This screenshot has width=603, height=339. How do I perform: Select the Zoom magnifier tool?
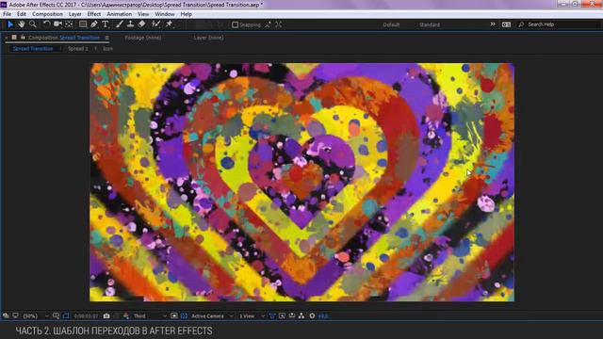tap(33, 24)
